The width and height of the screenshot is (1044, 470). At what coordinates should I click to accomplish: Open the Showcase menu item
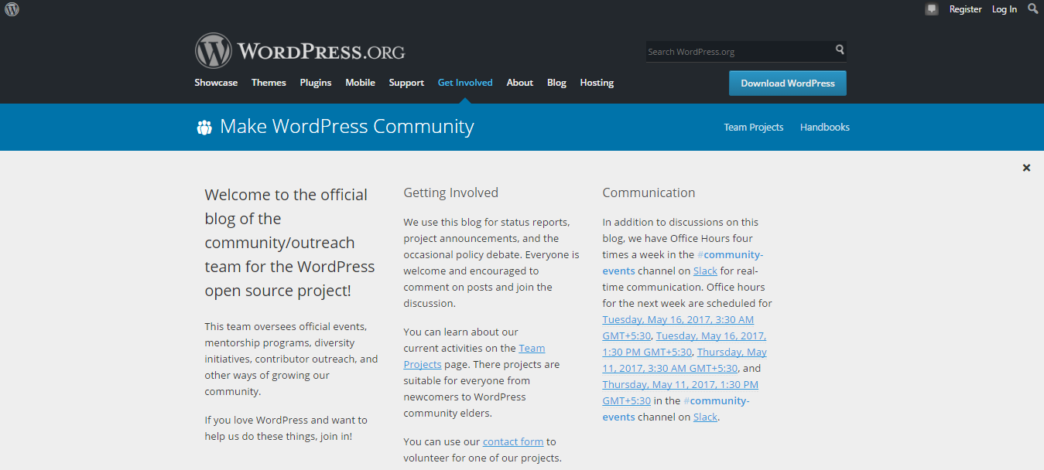tap(216, 83)
